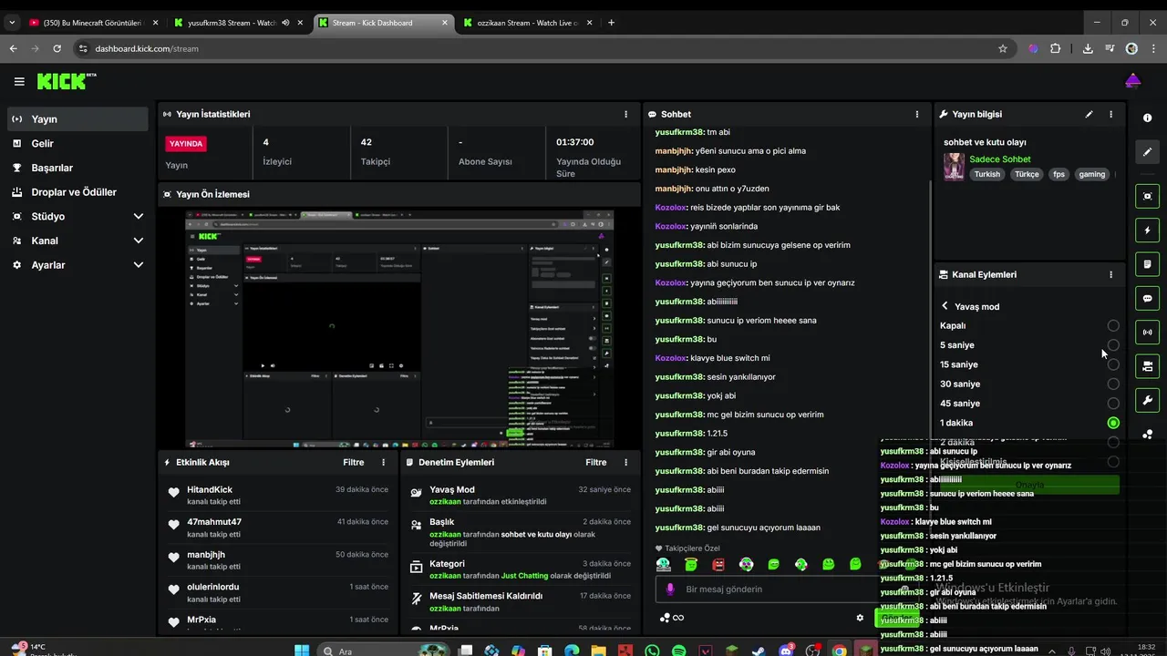Switch to Bu Minecraft Görüntüleri YouTube tab
Screen dimensions: 1167x656
coord(94,22)
